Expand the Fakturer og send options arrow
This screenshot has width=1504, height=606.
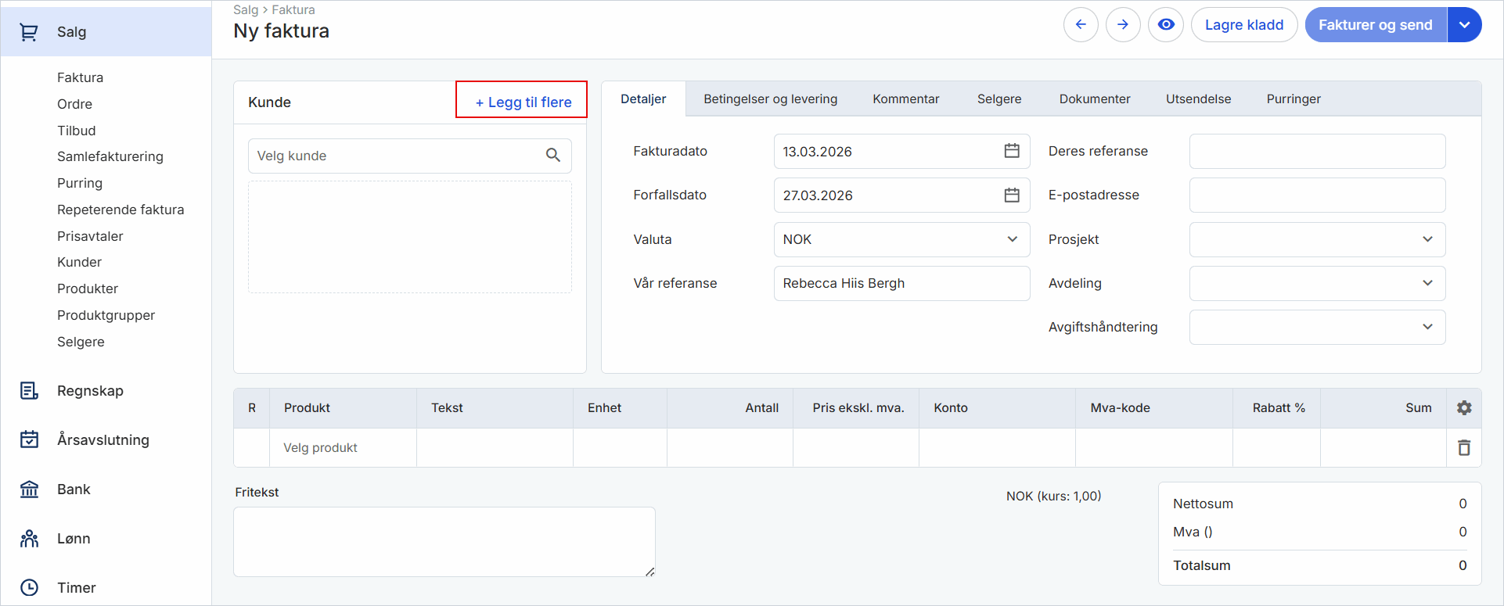point(1464,25)
